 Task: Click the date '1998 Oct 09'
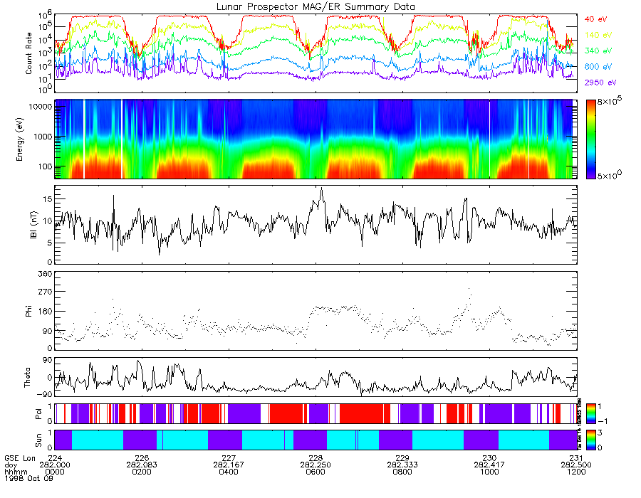[x=28, y=478]
